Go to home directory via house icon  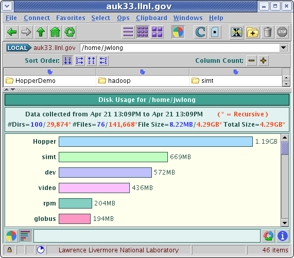pyautogui.click(x=55, y=32)
